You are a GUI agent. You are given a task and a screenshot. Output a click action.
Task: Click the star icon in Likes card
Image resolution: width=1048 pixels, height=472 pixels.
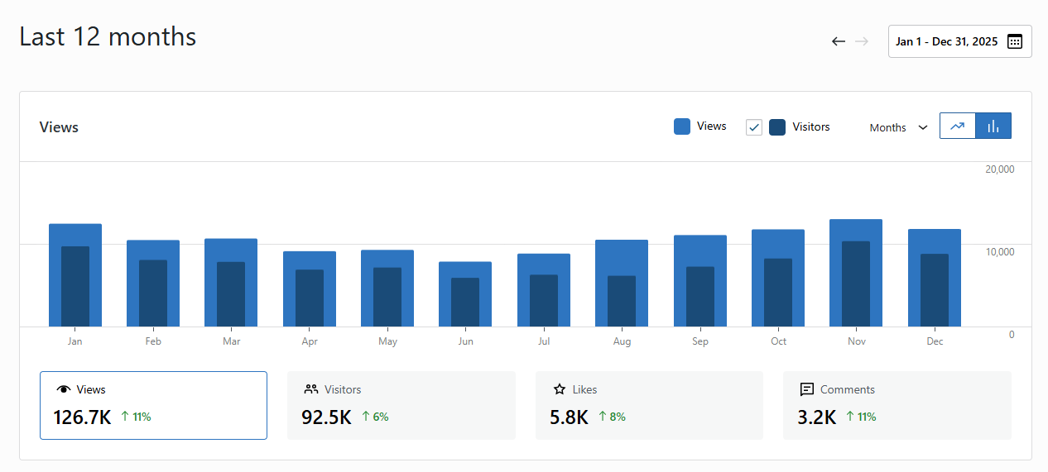pos(560,389)
